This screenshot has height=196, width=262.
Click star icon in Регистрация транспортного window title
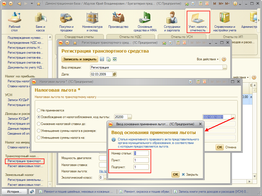[75, 43]
